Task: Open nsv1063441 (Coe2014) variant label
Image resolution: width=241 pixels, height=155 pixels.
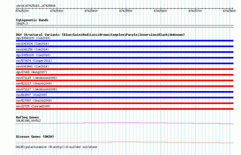Action: click(32, 66)
